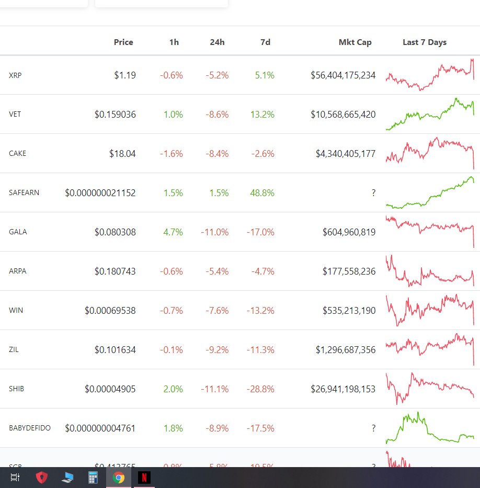View the ZIL 7-day sparkline chart
The width and height of the screenshot is (480, 488).
430,349
